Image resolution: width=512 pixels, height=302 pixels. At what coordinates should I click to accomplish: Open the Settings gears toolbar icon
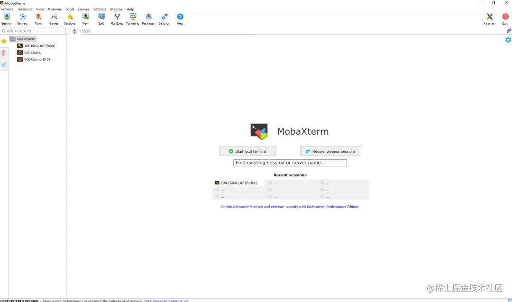[x=164, y=19]
